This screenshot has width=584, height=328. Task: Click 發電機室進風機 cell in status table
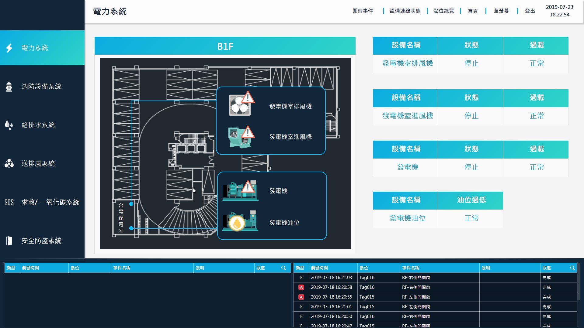405,116
